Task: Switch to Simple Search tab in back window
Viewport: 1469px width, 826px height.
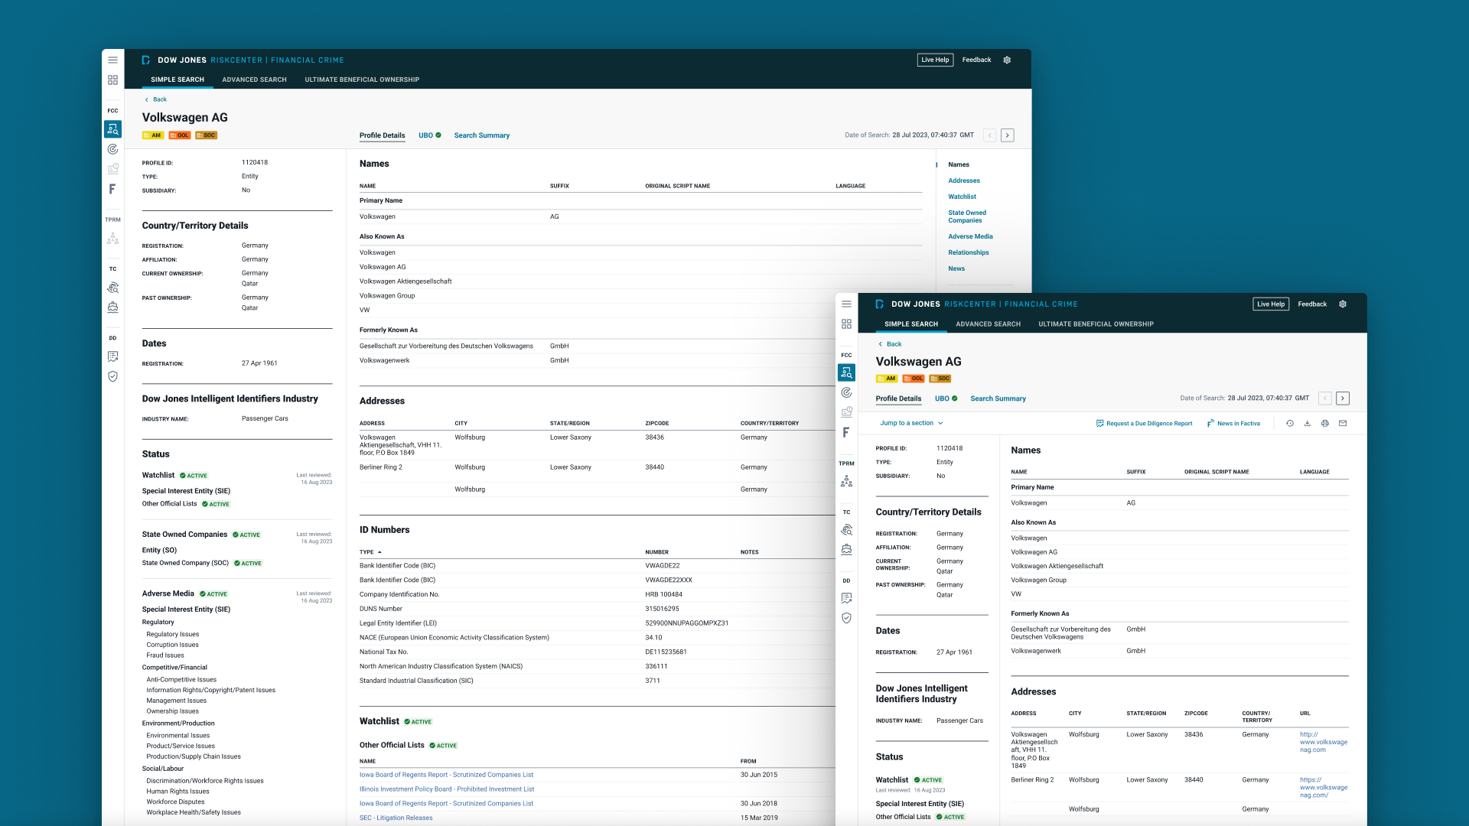Action: (x=178, y=80)
